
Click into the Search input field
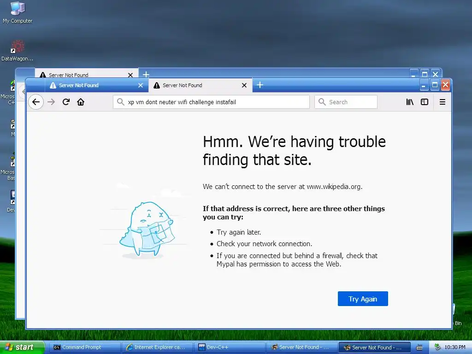(346, 102)
